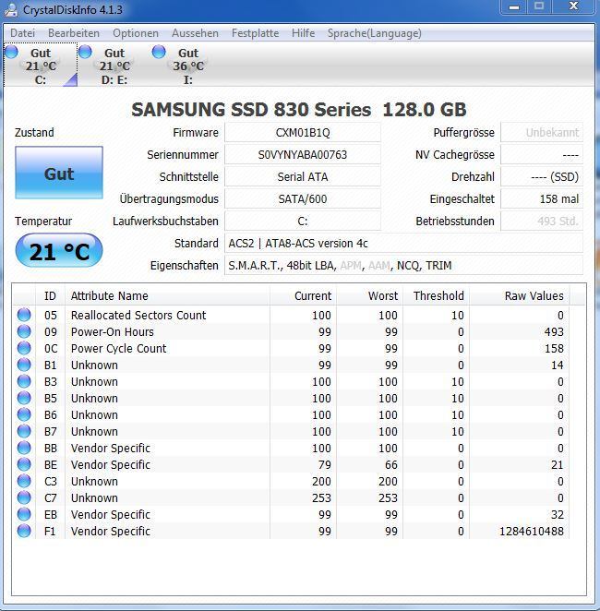Click status icon of Power-On Hours row
Image resolution: width=600 pixels, height=611 pixels.
point(24,331)
